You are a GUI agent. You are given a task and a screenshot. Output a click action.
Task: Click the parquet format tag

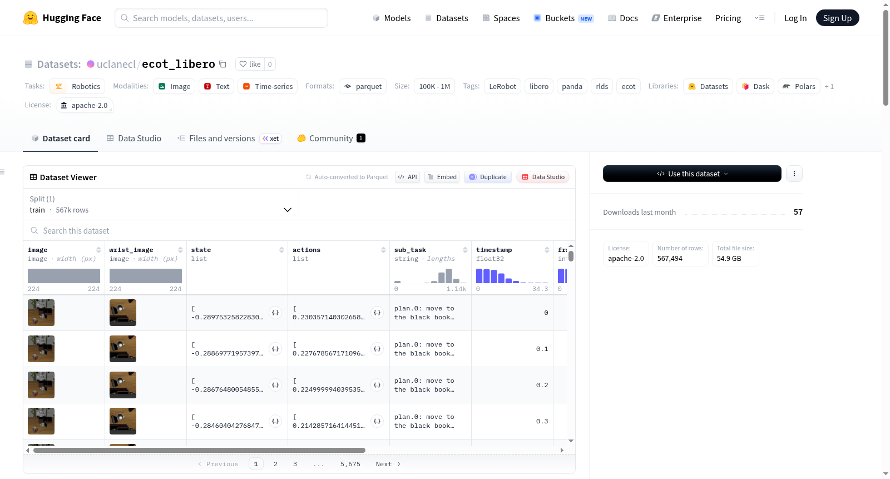[363, 86]
